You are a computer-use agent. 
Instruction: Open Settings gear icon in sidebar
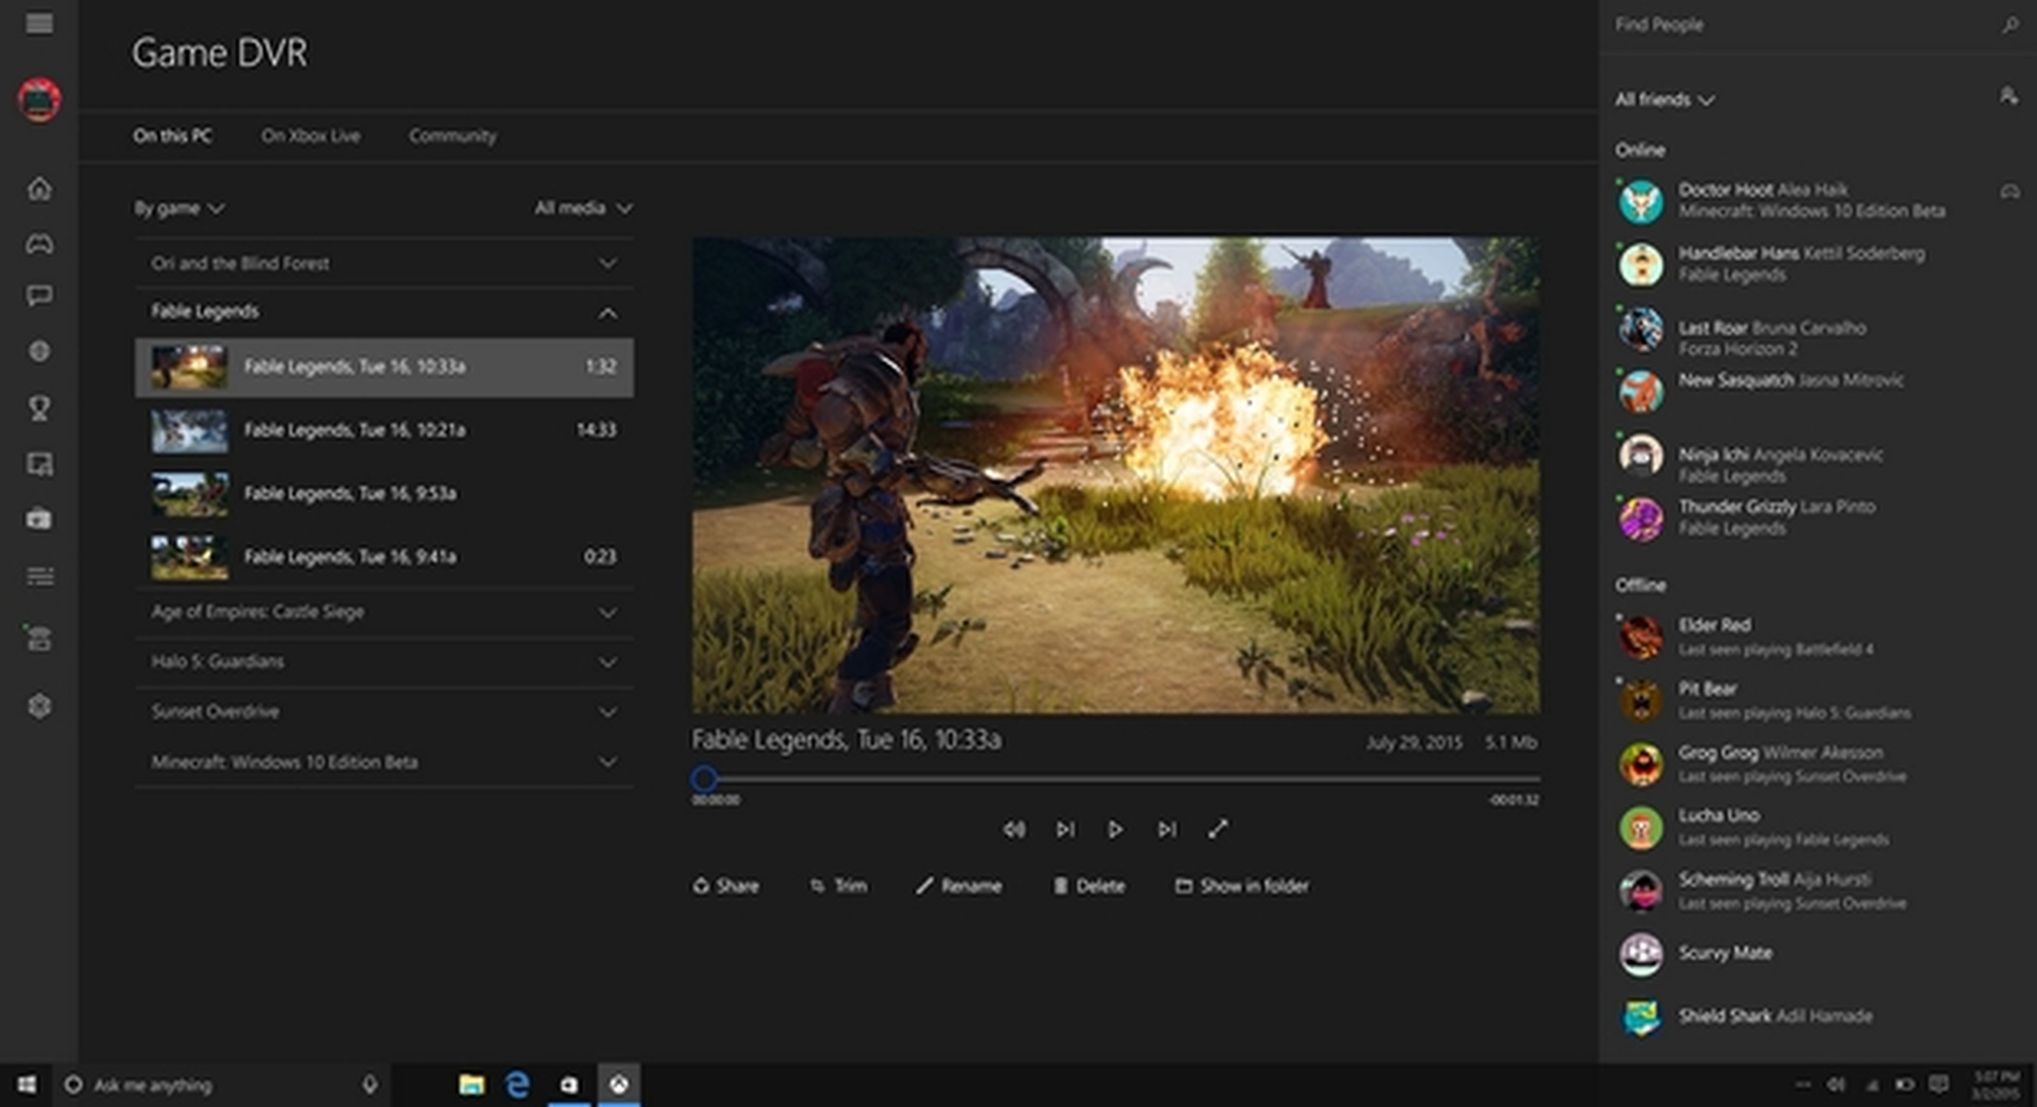pos(40,706)
